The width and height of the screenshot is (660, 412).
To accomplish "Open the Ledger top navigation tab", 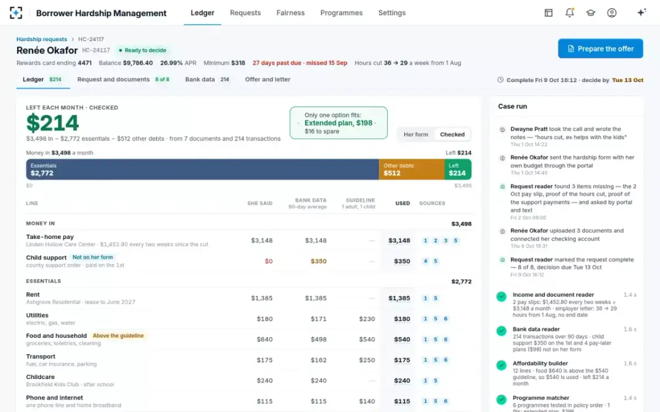I will click(x=202, y=13).
